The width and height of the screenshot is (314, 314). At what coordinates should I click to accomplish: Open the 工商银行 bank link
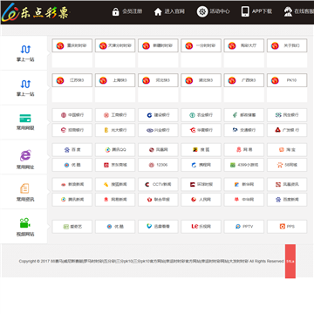(115, 115)
